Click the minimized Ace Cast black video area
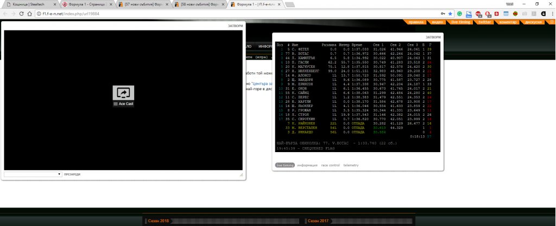Screen dimensions: 556x226 point(123,100)
